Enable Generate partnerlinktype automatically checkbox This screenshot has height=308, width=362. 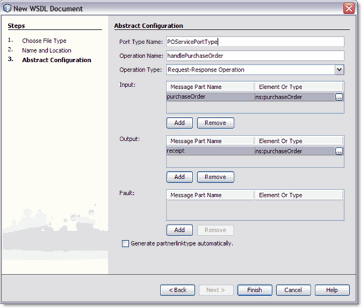pos(125,244)
